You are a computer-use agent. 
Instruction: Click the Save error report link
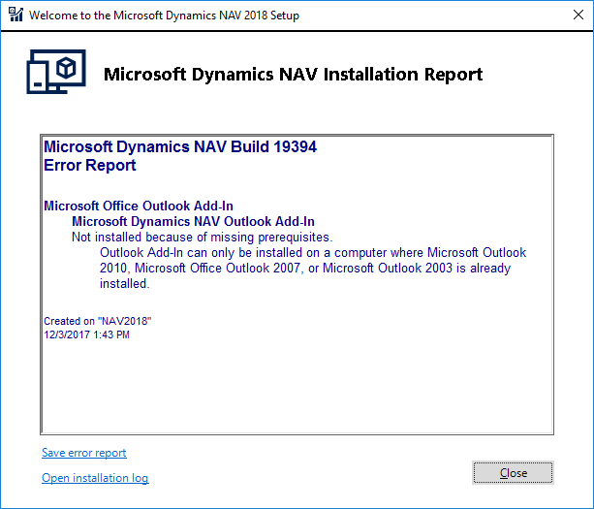click(x=83, y=453)
